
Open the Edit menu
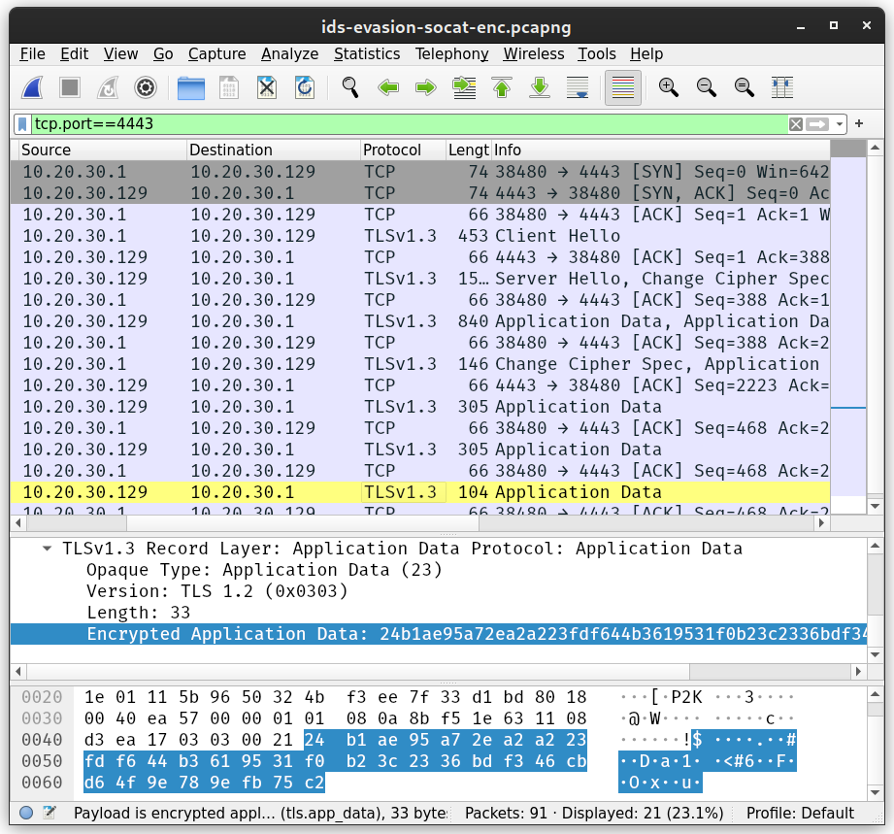(74, 53)
